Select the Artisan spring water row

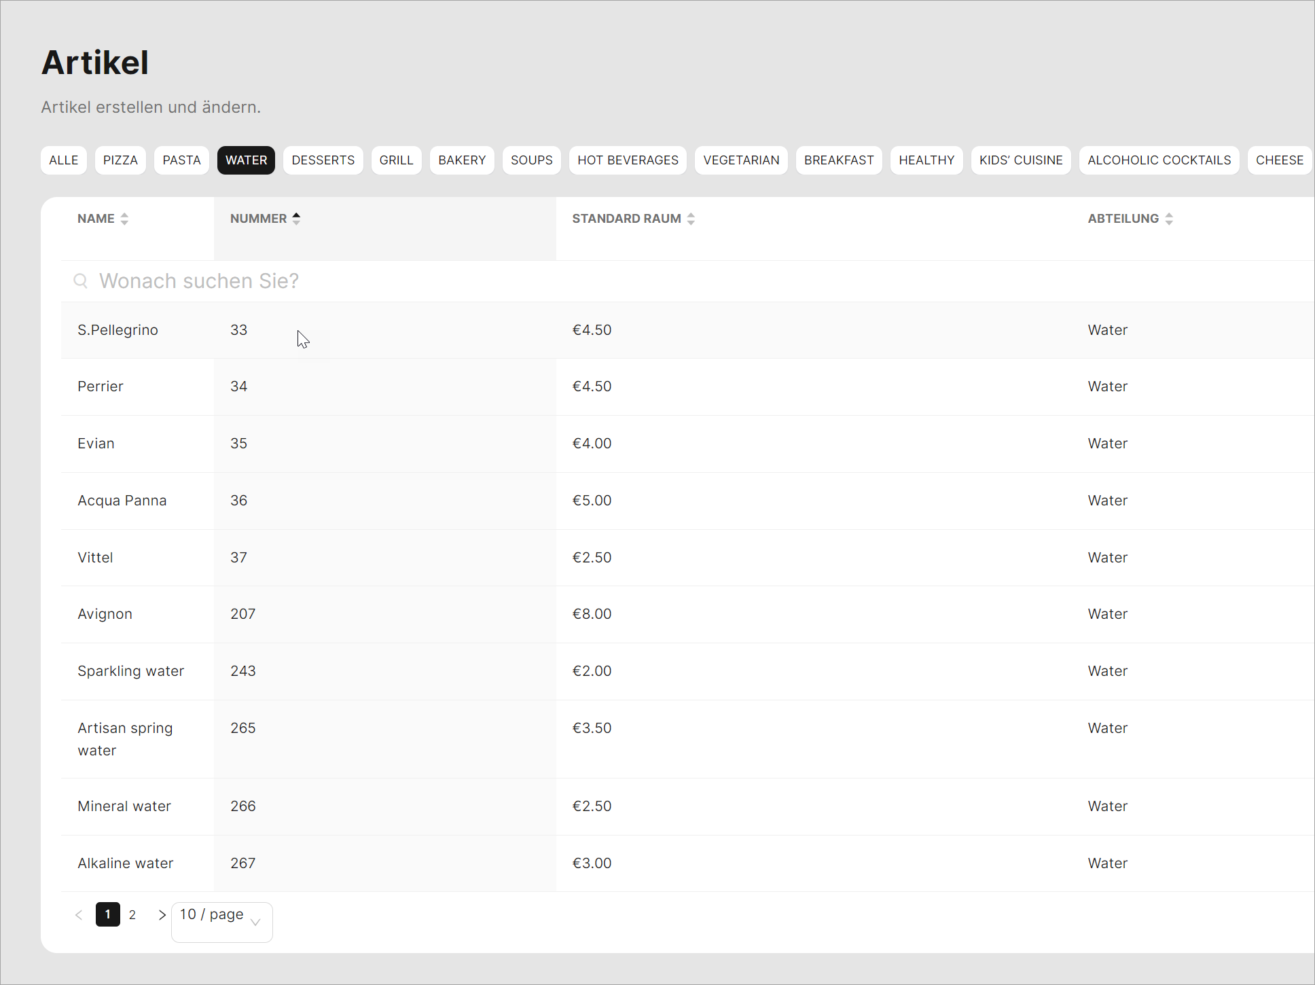pos(125,739)
